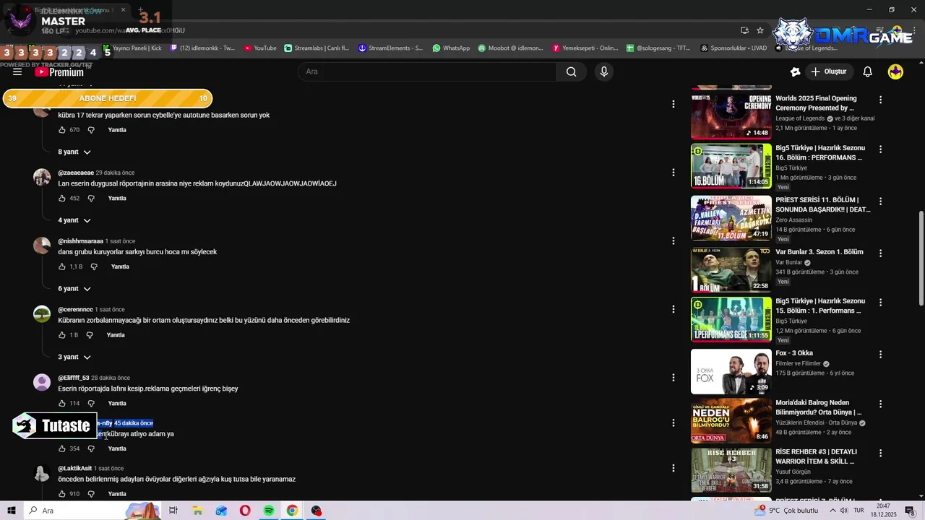Viewport: 925px width, 520px height.
Task: Open Opera browser from taskbar
Action: pos(245,511)
